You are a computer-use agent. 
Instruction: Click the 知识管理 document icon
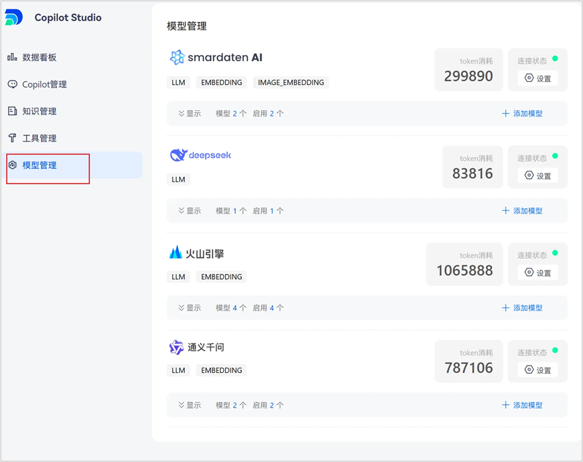tap(12, 111)
